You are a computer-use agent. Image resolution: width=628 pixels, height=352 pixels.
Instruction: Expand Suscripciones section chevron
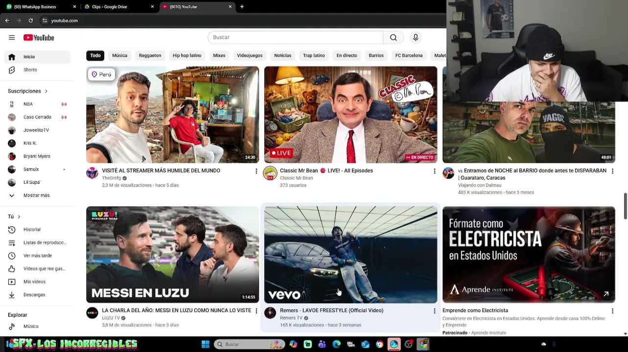46,91
